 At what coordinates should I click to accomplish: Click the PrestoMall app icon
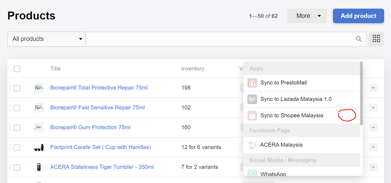click(252, 83)
